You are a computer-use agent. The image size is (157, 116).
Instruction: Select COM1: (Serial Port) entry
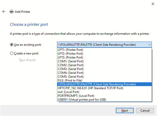[71, 61]
